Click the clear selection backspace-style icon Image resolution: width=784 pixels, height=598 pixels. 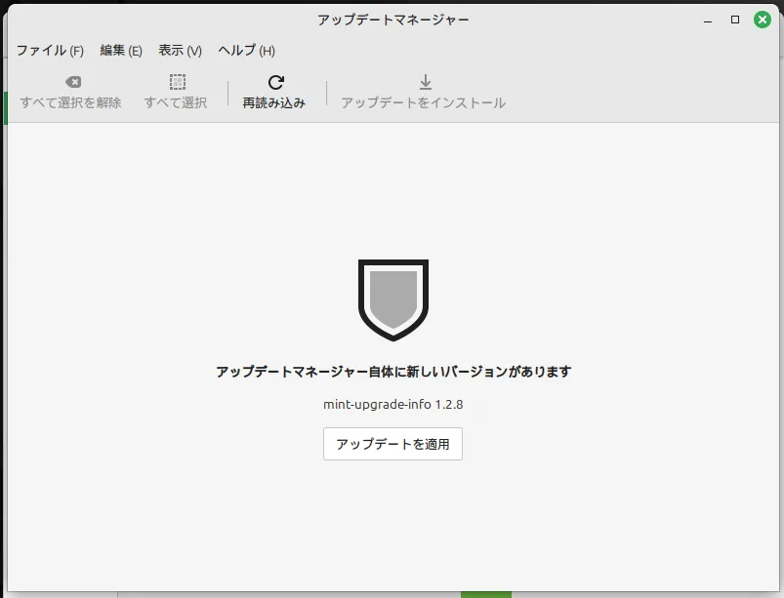(x=72, y=83)
